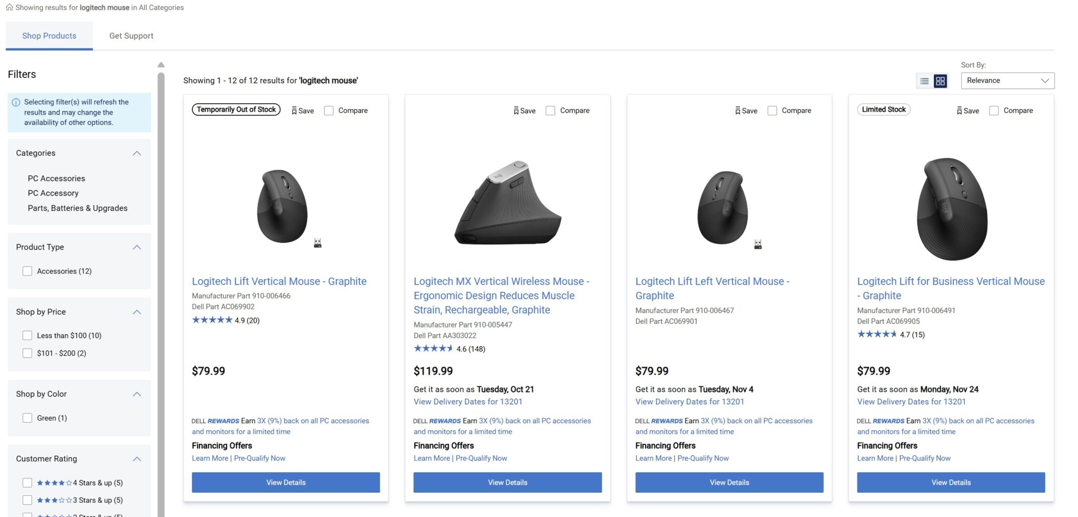Screen dimensions: 1078x517
Task: View Details for the $119.99 MX Vertical
Action: point(507,482)
